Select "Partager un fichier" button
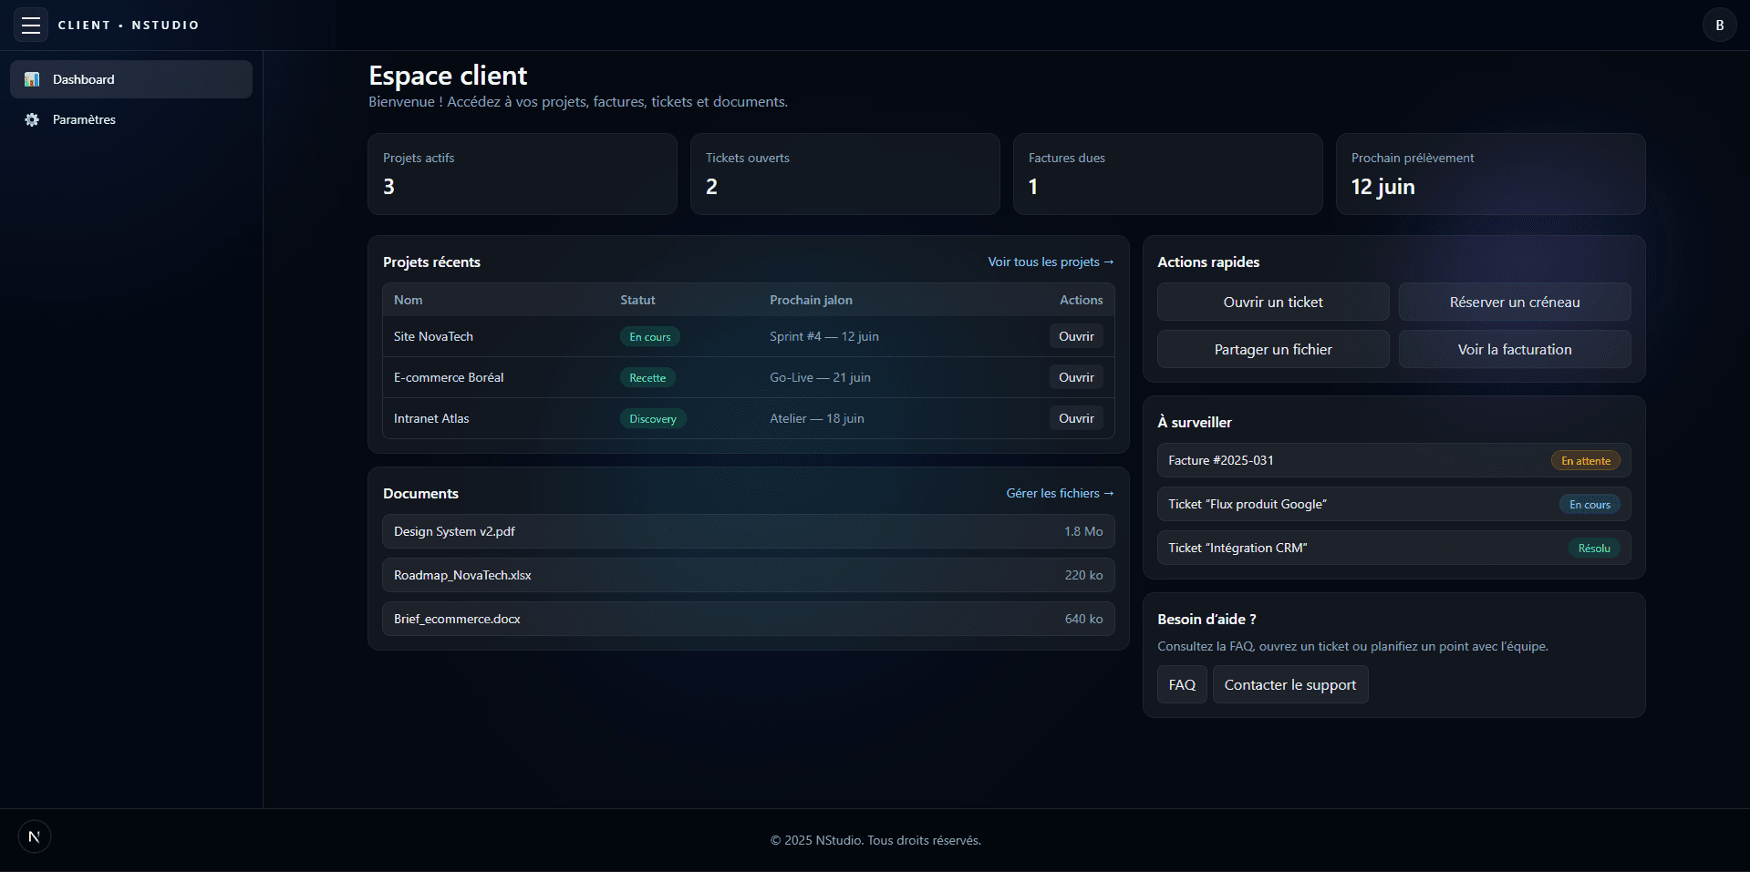This screenshot has height=872, width=1750. click(x=1272, y=349)
